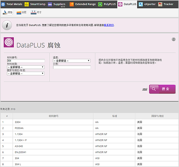Click the DataPLUS spiral tab icon
Image resolution: width=179 pixels, height=167 pixels.
pyautogui.click(x=120, y=4)
